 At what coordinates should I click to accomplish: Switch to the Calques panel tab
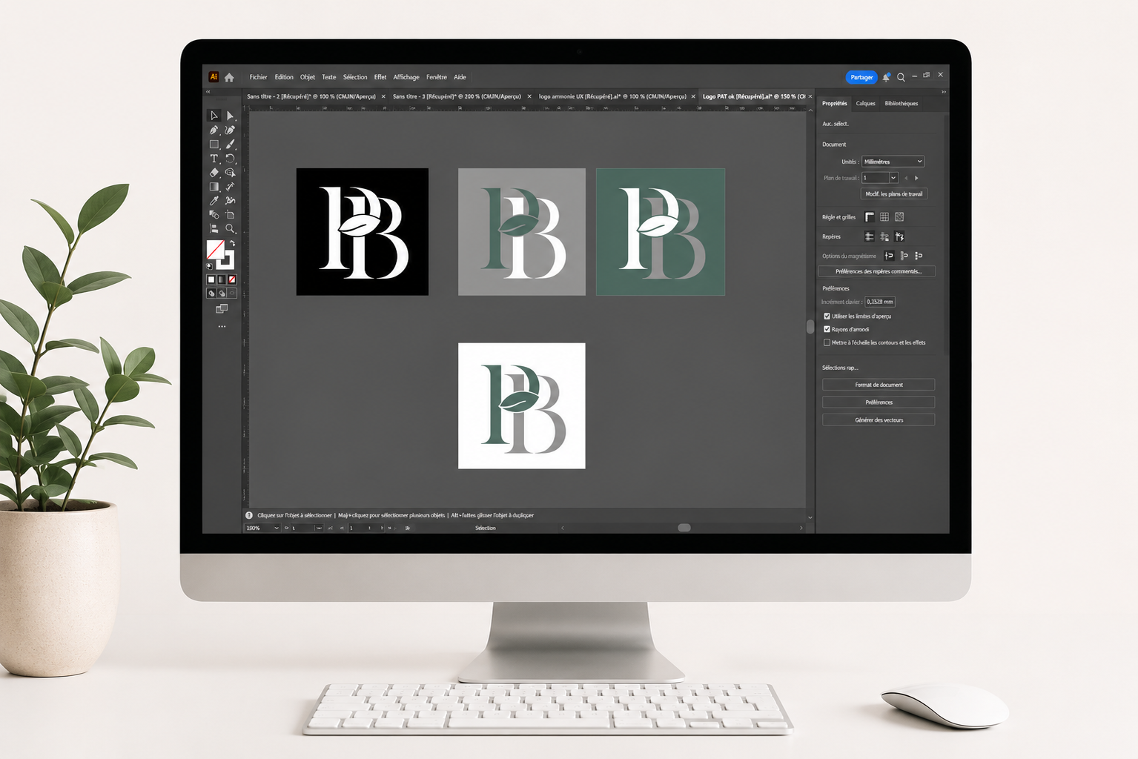[865, 104]
